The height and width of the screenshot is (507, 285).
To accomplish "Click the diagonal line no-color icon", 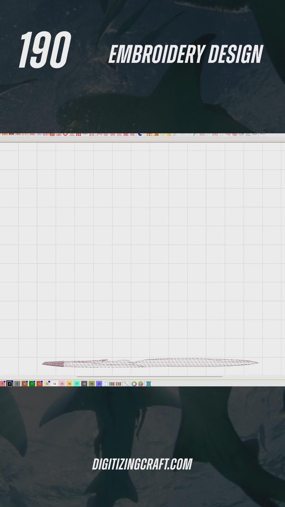I will [126, 384].
